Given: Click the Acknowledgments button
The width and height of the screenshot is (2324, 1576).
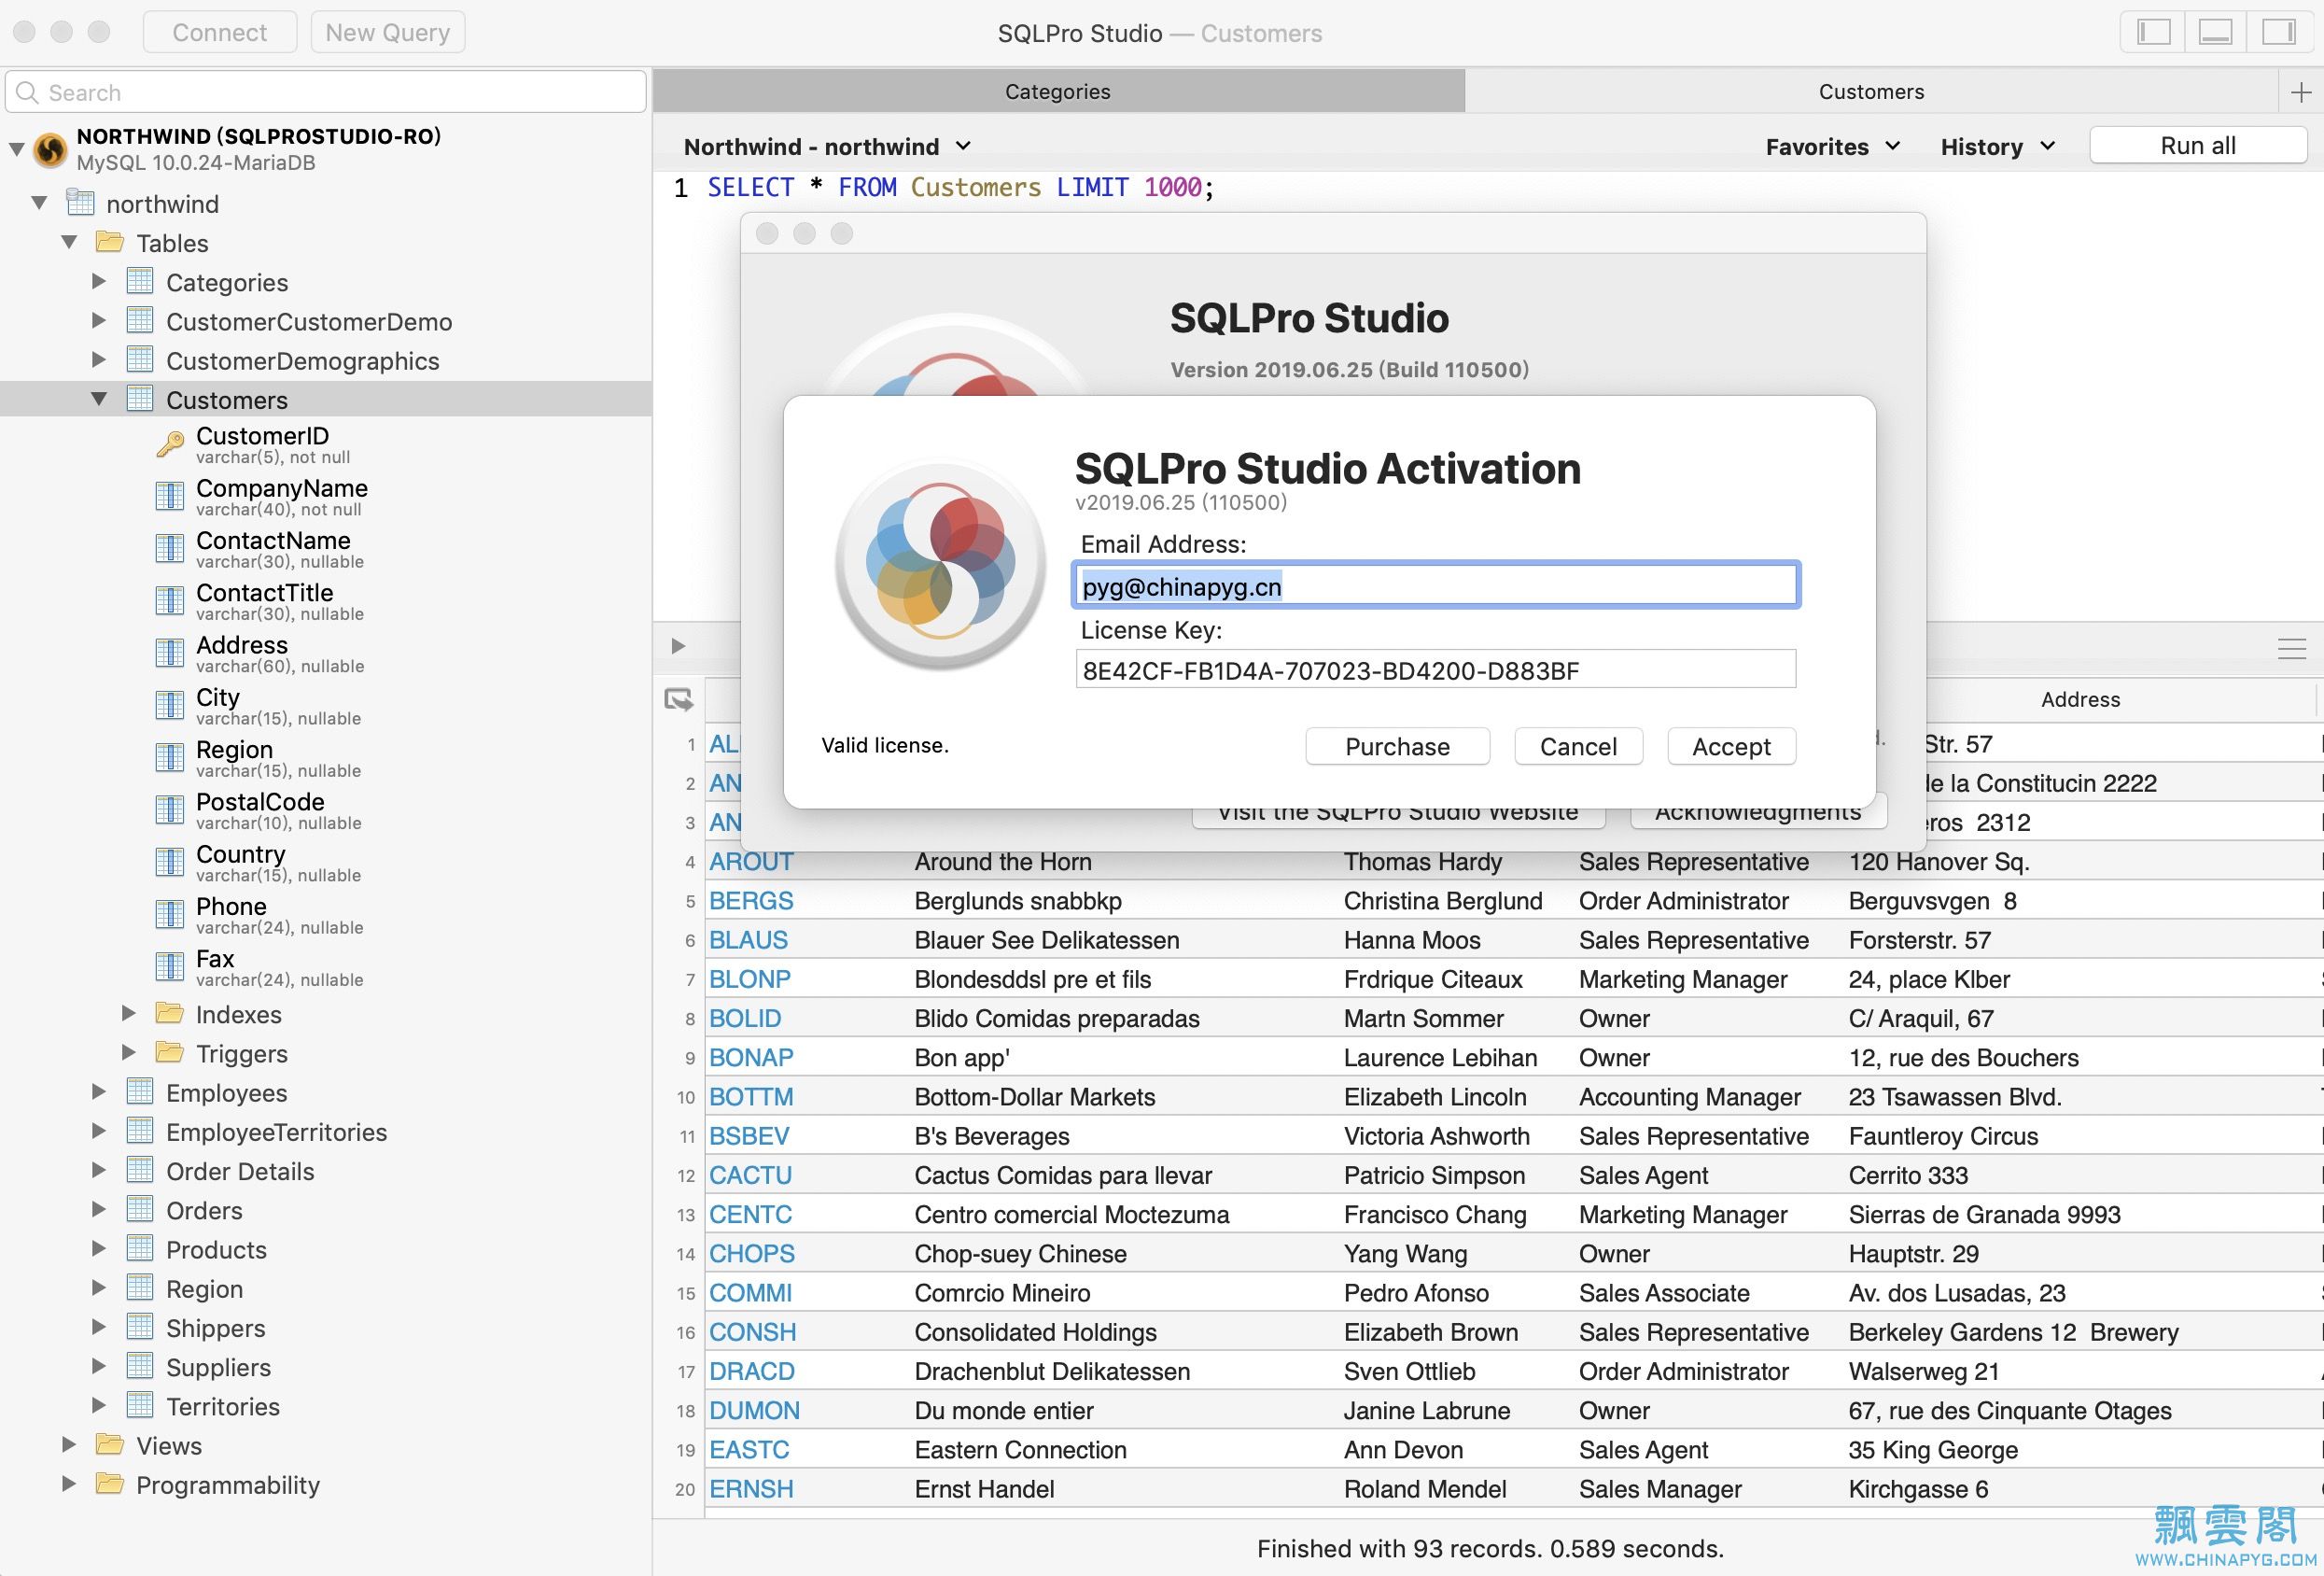Looking at the screenshot, I should click(1758, 815).
